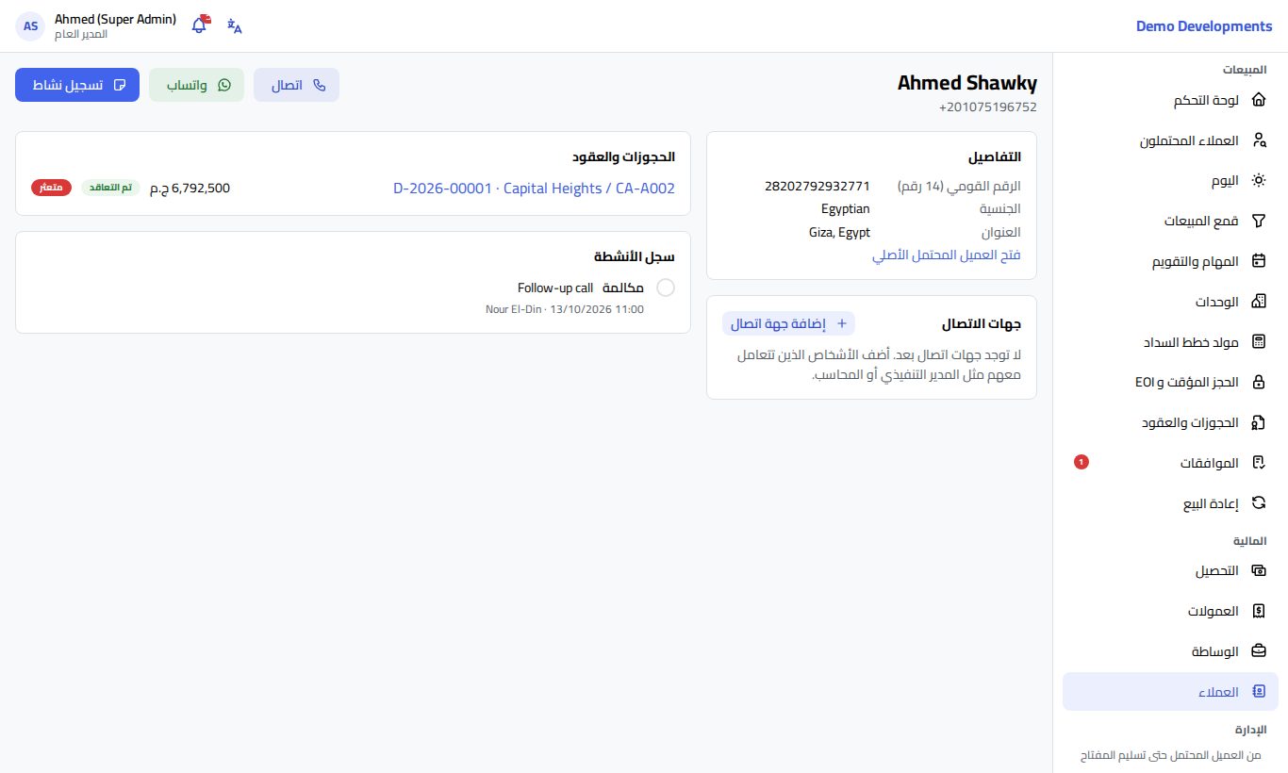Click phone number +201075196752
This screenshot has height=773, width=1288.
click(x=987, y=107)
